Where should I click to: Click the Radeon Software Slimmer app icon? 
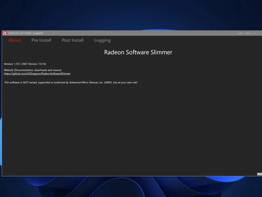5,33
